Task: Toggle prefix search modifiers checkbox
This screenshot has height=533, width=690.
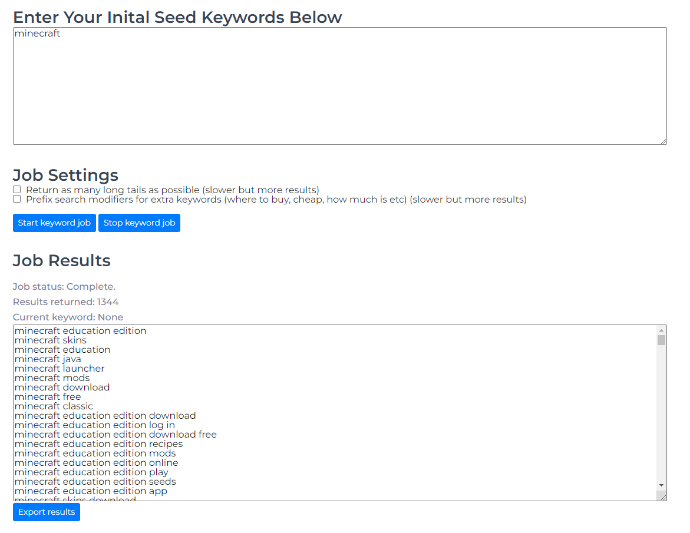Action: point(16,199)
